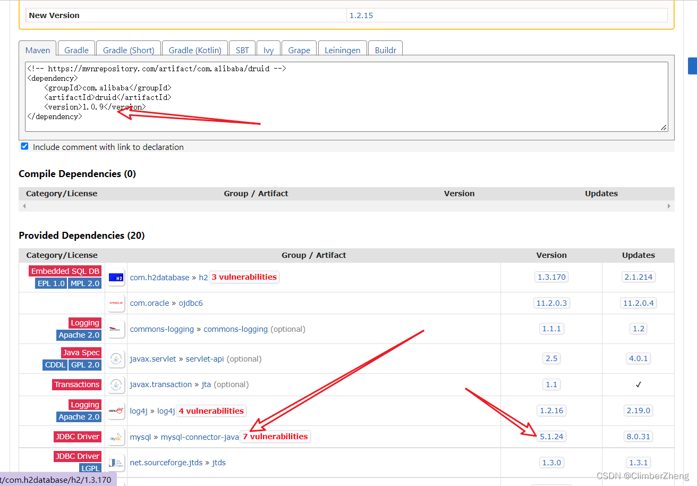This screenshot has width=697, height=486.
Task: Open log4j update version 2.19.0
Action: [639, 410]
